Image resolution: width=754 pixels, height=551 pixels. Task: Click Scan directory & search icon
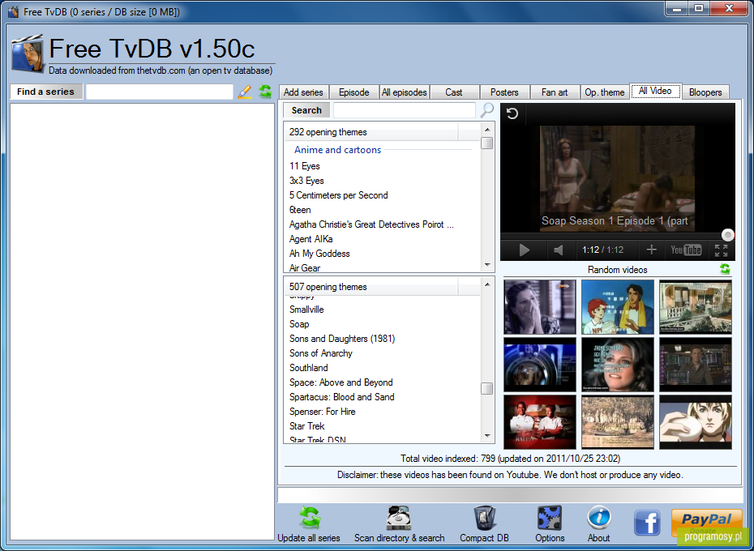399,517
